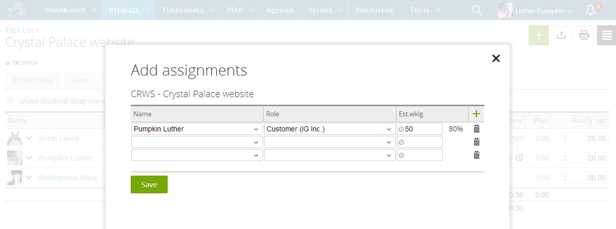Open the Resources menu item
This screenshot has height=229, width=616.
pyautogui.click(x=374, y=10)
